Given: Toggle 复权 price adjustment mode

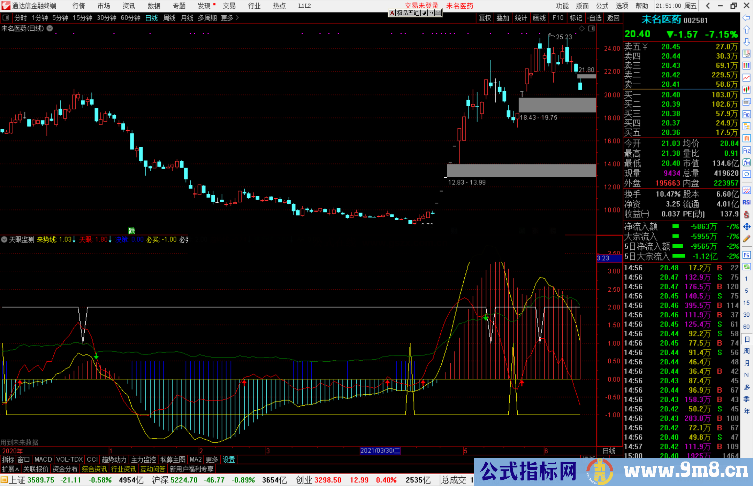Looking at the screenshot, I should pyautogui.click(x=485, y=18).
